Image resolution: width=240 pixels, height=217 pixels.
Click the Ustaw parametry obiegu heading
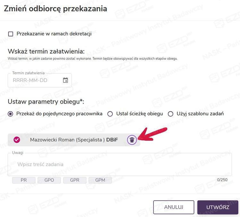tap(46, 102)
